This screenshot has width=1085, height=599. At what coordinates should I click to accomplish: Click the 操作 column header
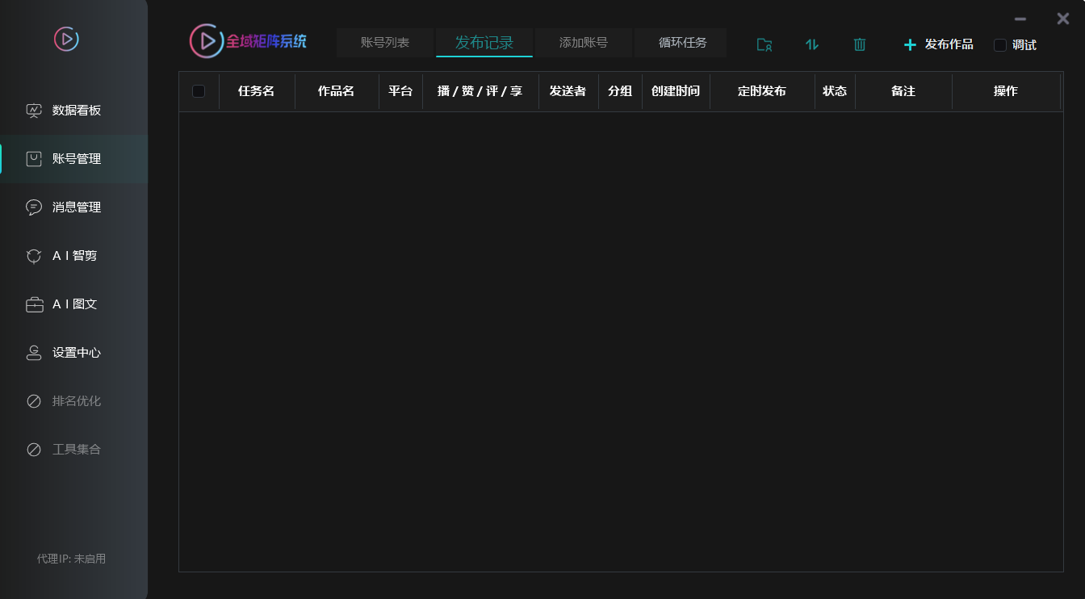click(1006, 91)
